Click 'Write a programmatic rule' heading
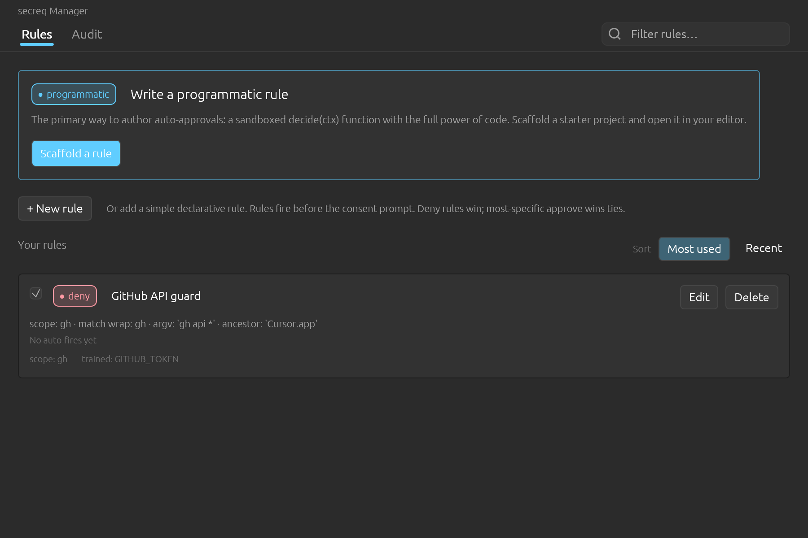808x538 pixels. coord(209,95)
